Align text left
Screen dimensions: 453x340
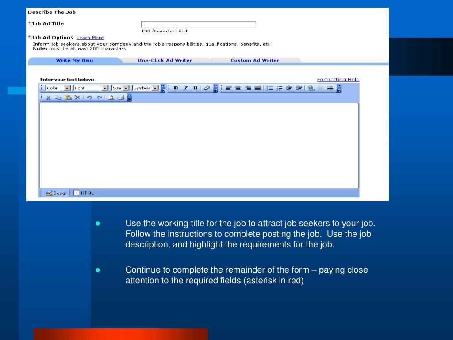coord(229,88)
